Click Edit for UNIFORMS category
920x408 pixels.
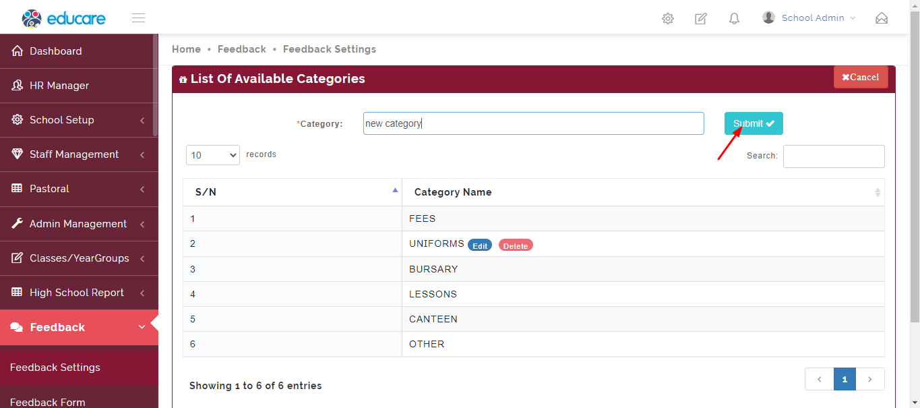pyautogui.click(x=480, y=245)
